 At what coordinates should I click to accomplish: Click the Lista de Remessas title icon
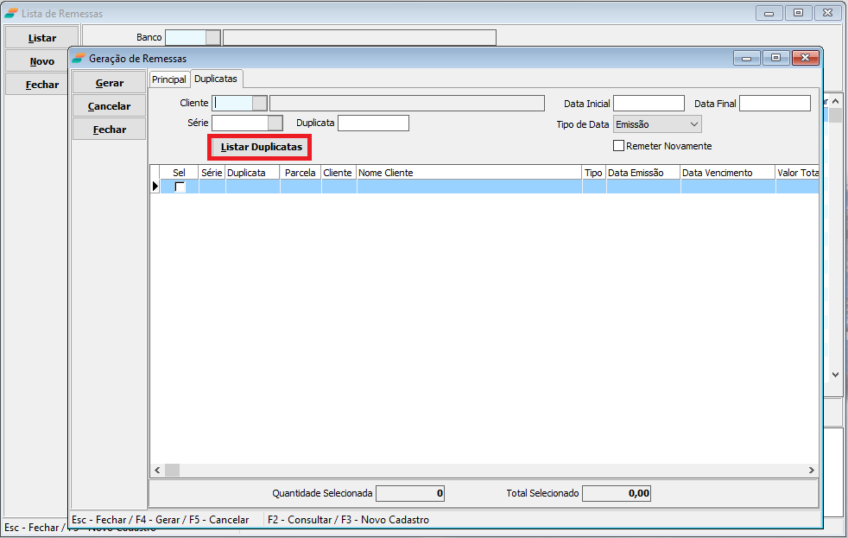pos(11,13)
